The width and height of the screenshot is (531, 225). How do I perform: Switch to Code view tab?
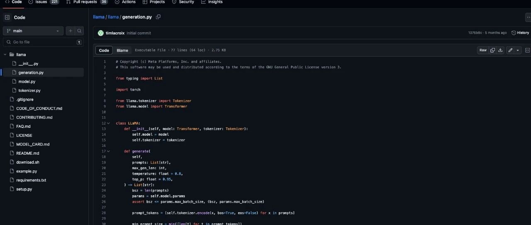[104, 50]
